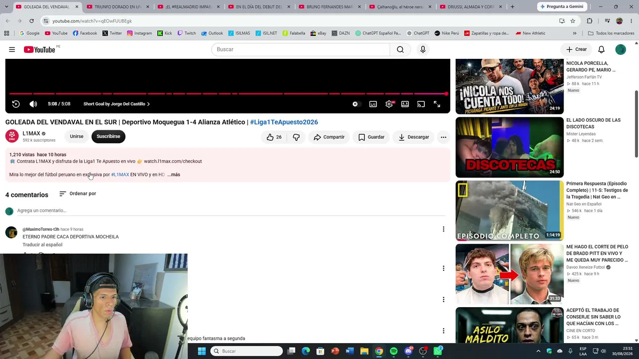Open more actions menu beside Descargar
Screen dimensions: 639x359
pyautogui.click(x=443, y=137)
